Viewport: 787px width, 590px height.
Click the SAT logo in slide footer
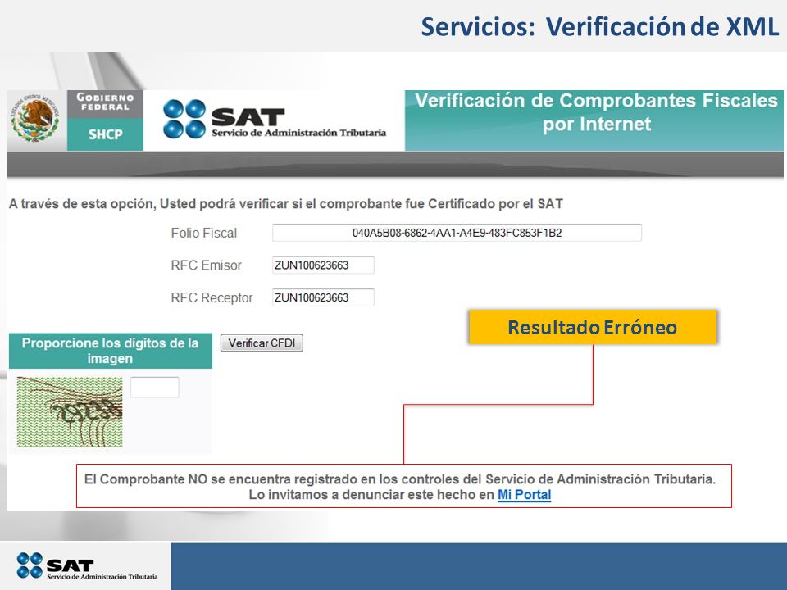pos(86,566)
